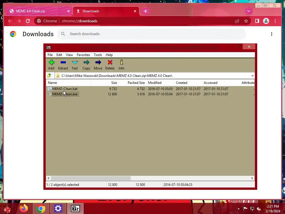Open Chrome from the taskbar
The width and height of the screenshot is (285, 214).
[41, 208]
